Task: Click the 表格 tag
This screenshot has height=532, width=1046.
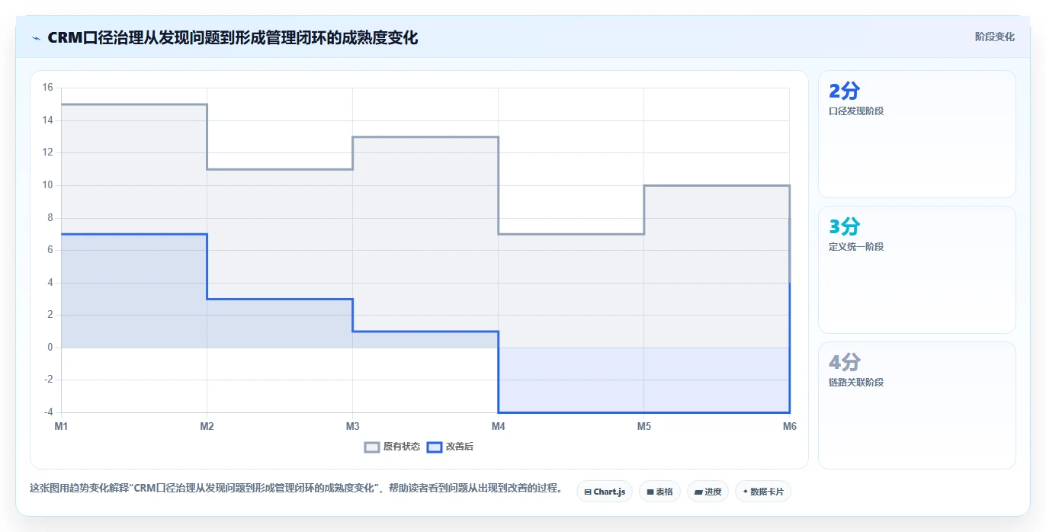Action: (659, 492)
